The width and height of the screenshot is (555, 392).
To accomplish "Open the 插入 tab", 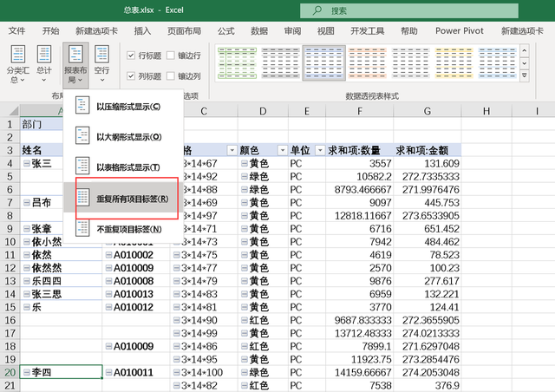I will [x=142, y=31].
